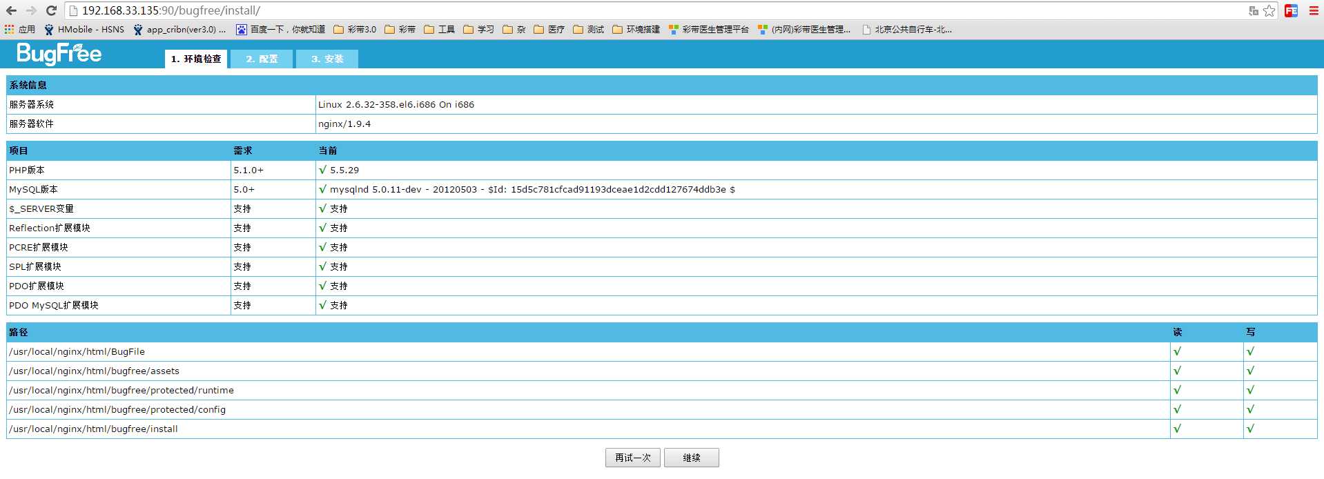This screenshot has width=1324, height=479.
Task: Open the HMobile - HSNS bookmark
Action: pos(84,30)
